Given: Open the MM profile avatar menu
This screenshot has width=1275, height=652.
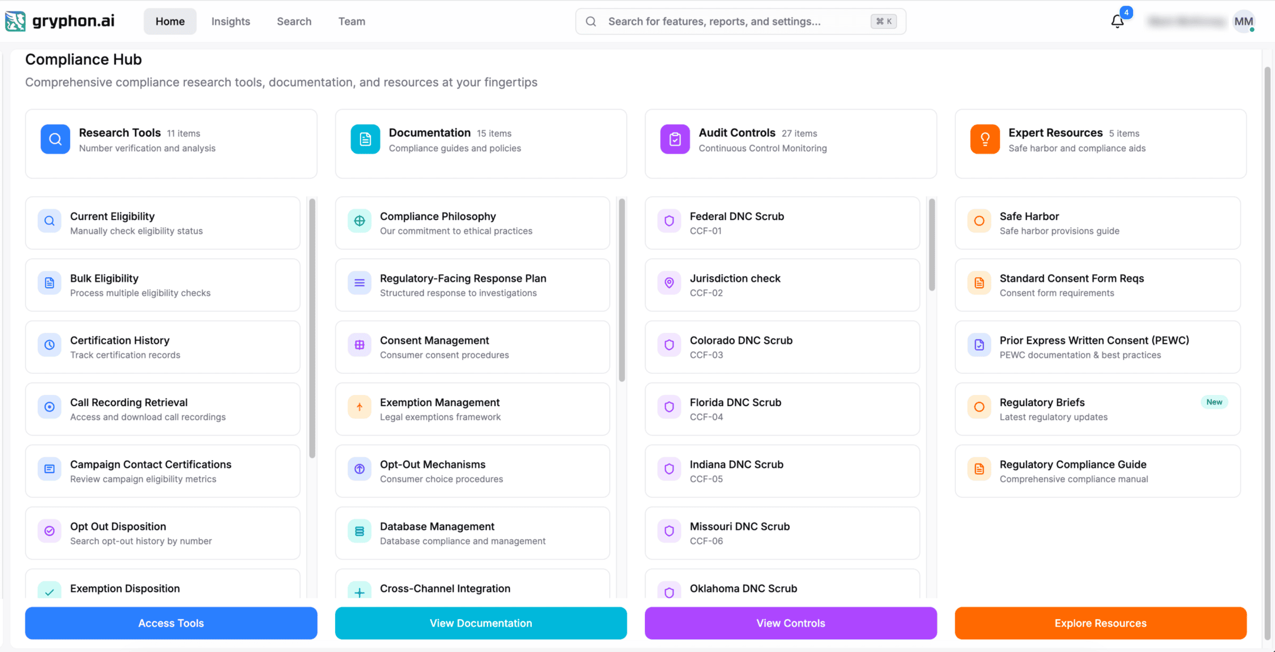Looking at the screenshot, I should (1243, 21).
